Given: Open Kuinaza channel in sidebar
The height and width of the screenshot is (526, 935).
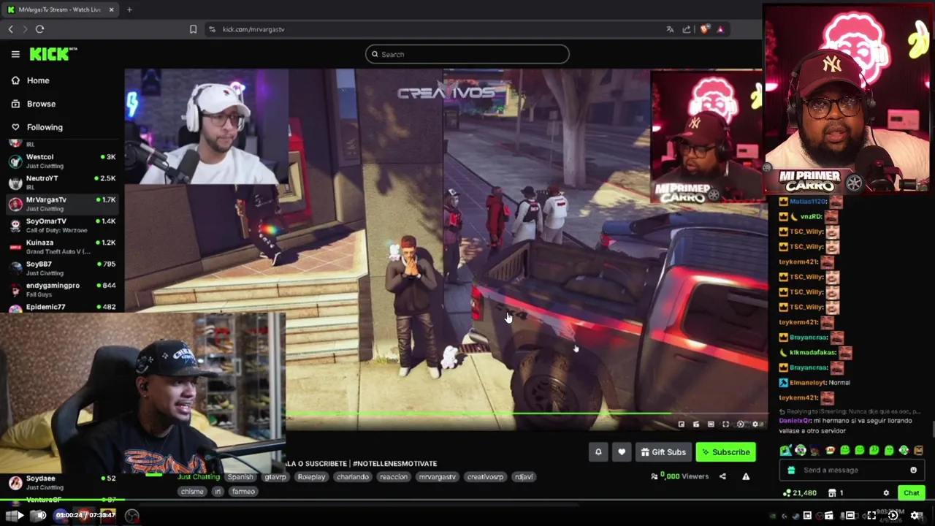Looking at the screenshot, I should tap(62, 246).
